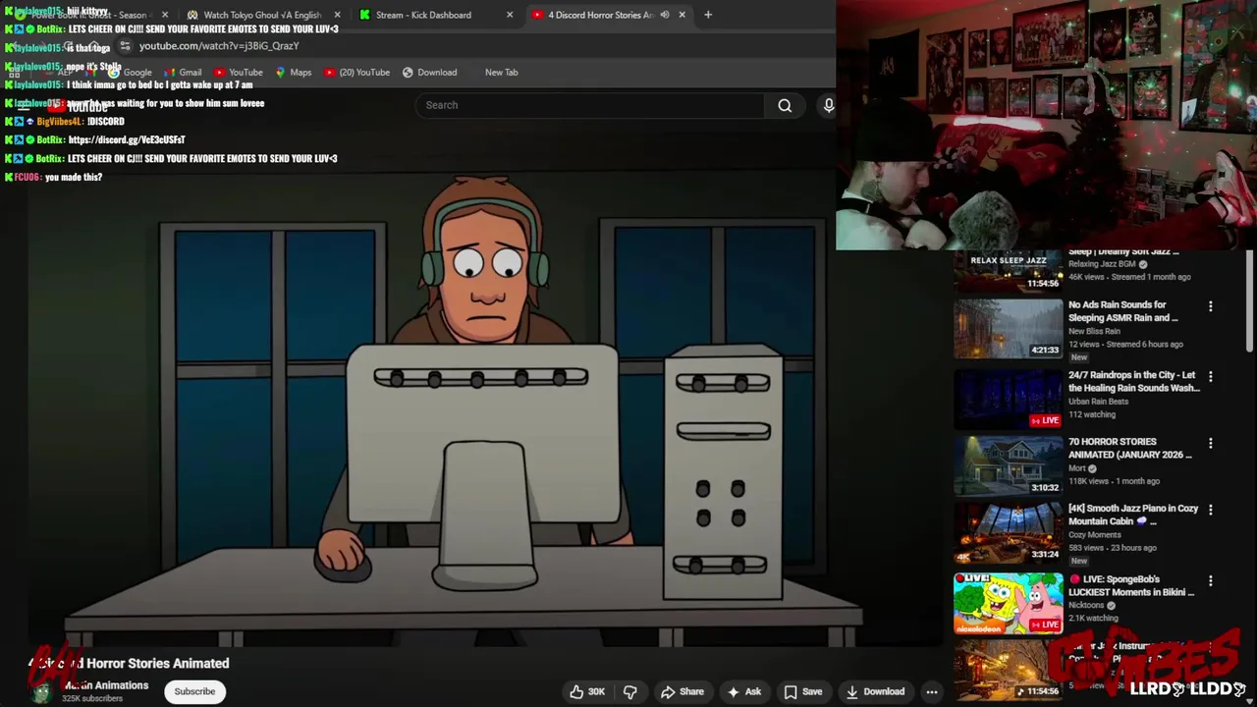Screen dimensions: 1257x707
Task: Open options for SpongeBob live video
Action: 1210,581
